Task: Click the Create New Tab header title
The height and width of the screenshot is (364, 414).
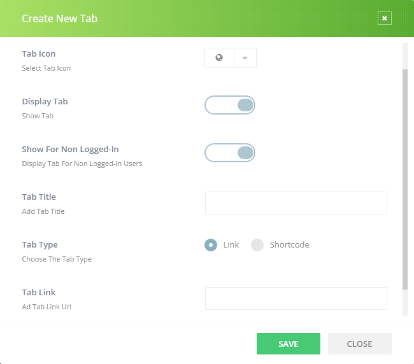Action: [59, 18]
